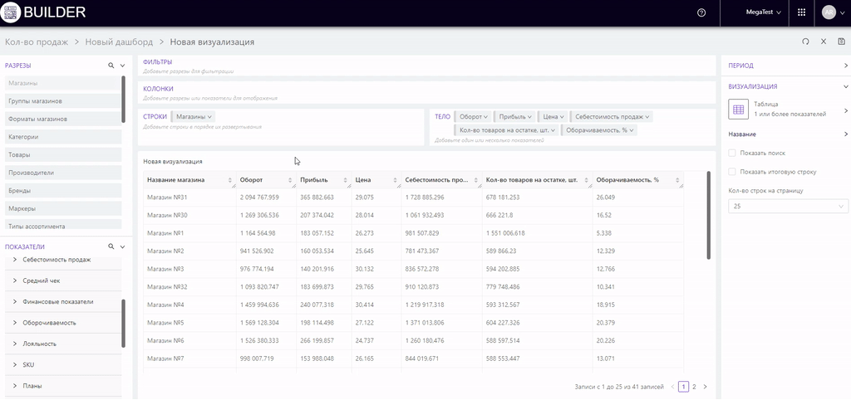Open rows per page dropdown showing 25

click(787, 206)
